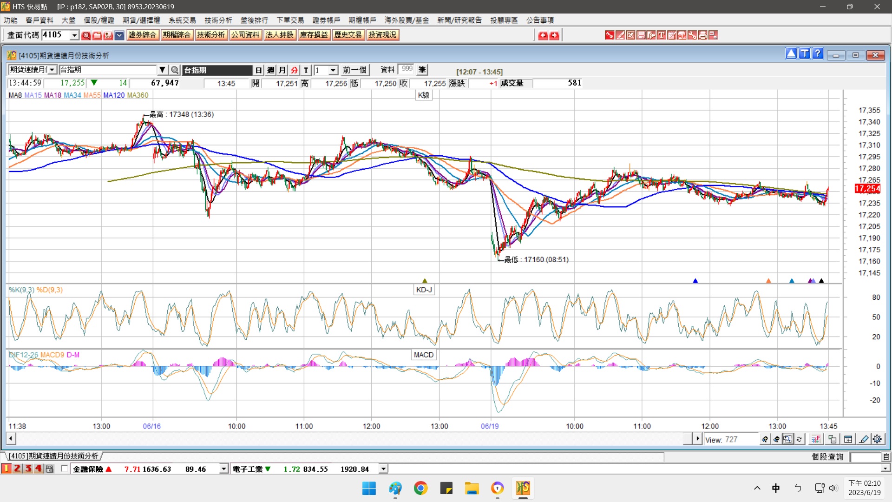The width and height of the screenshot is (892, 502).
Task: Click the symbol search magnifier icon
Action: coord(175,70)
